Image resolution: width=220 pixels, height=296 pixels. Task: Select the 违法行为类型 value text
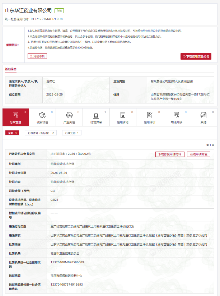click(x=92, y=226)
